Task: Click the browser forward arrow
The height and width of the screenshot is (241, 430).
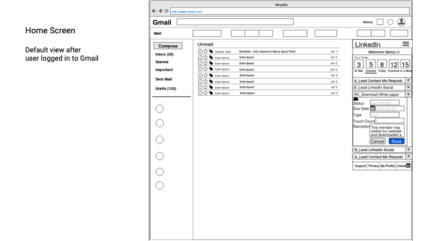Action: 160,11
